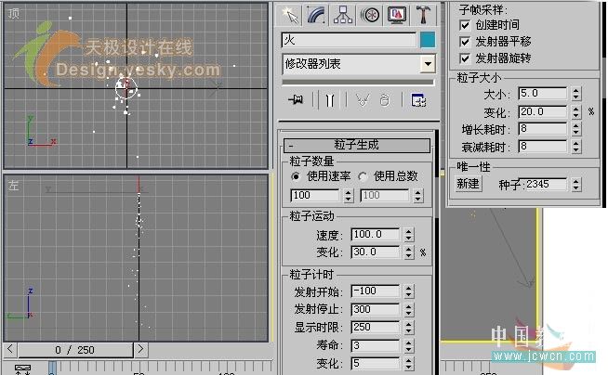Click Make Unique icon

(363, 100)
